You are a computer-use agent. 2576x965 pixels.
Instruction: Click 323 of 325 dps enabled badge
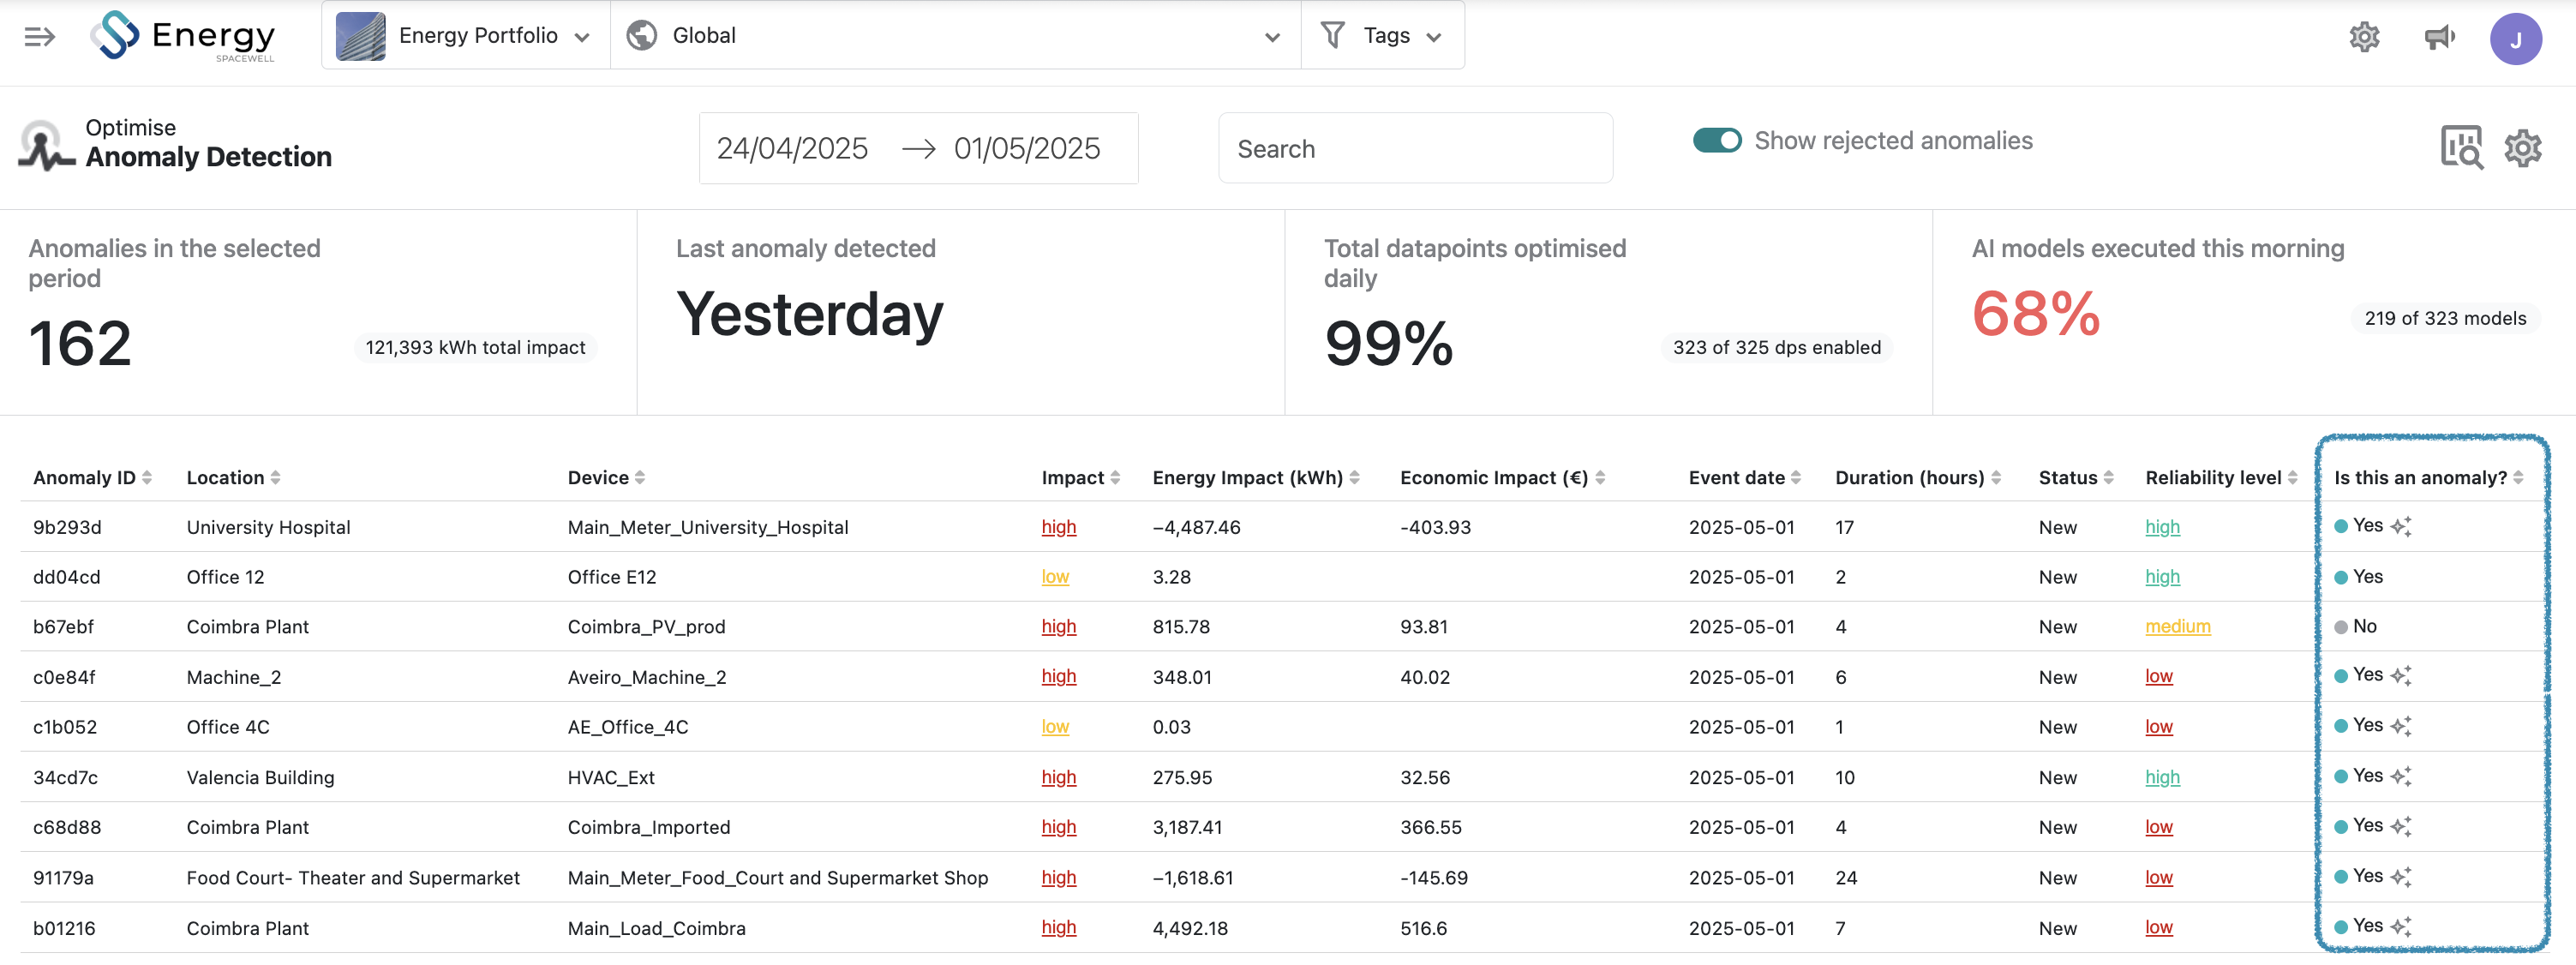click(1776, 347)
